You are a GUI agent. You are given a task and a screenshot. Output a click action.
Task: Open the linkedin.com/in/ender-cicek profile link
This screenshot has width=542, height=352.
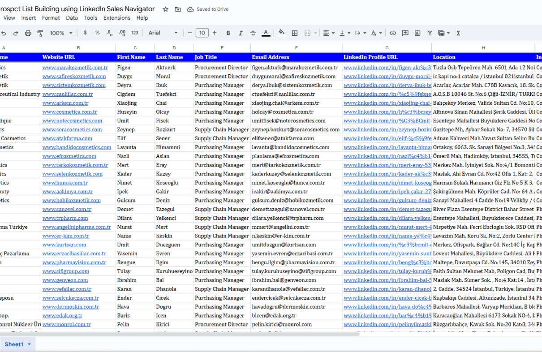pos(387,298)
